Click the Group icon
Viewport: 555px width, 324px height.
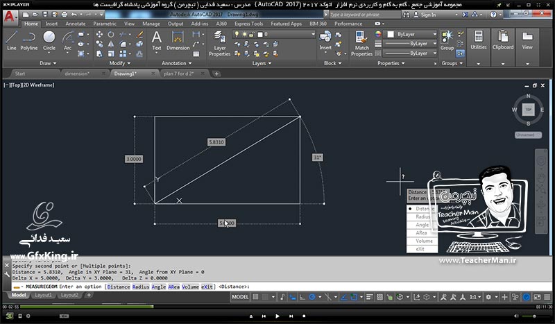tap(447, 40)
